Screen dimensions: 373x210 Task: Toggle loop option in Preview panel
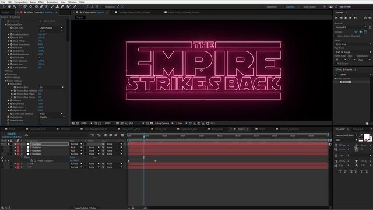point(365,18)
